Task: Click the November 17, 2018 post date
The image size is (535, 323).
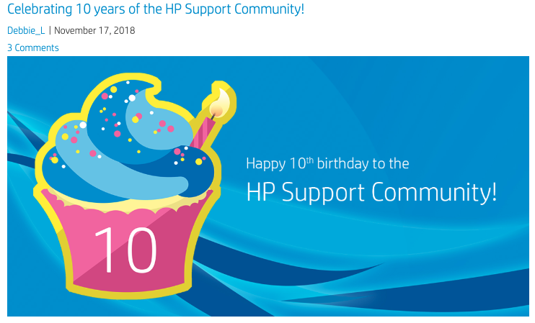Action: point(94,30)
